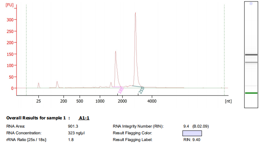Click the 25S peak label
278x147 pixels.
[141, 90]
